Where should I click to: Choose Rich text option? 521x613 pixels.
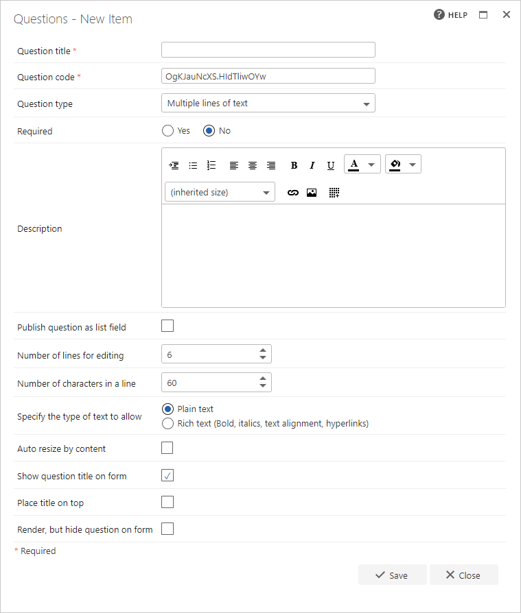pyautogui.click(x=167, y=423)
